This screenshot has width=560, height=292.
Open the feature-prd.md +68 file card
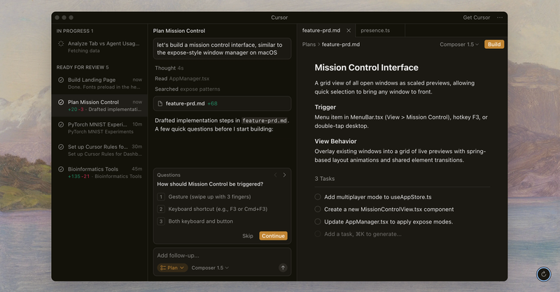point(222,103)
